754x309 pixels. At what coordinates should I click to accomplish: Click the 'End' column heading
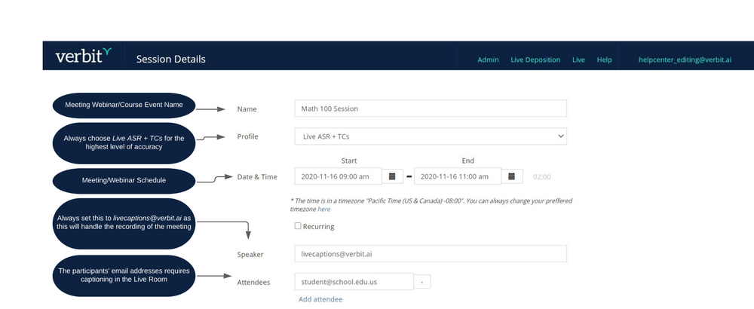[468, 161]
